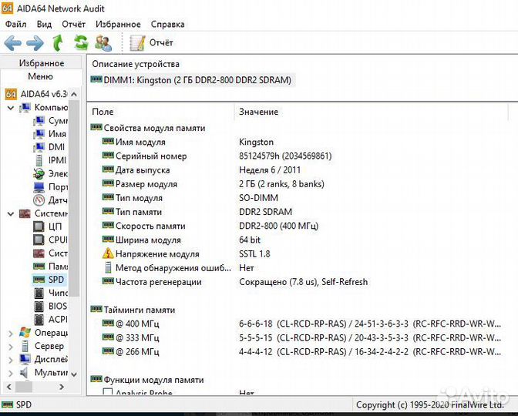Open the ACPI tree item
This screenshot has height=416, width=518.
point(51,320)
